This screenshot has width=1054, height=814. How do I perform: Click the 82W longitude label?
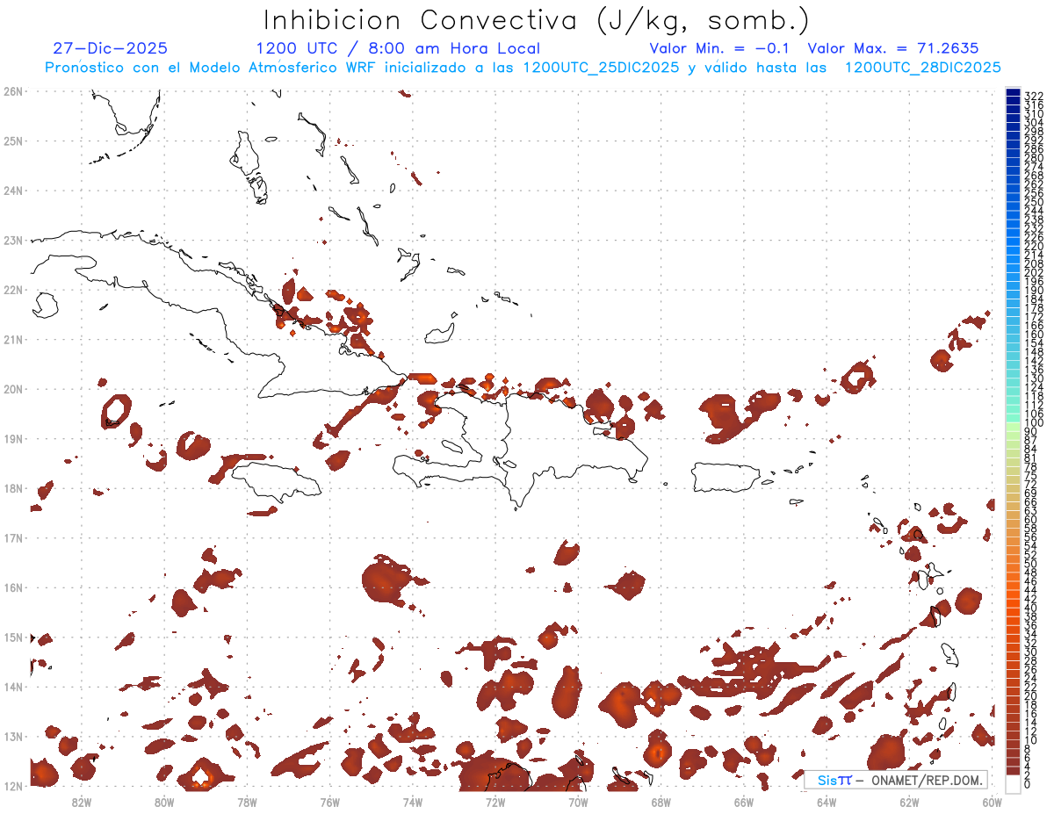click(82, 802)
